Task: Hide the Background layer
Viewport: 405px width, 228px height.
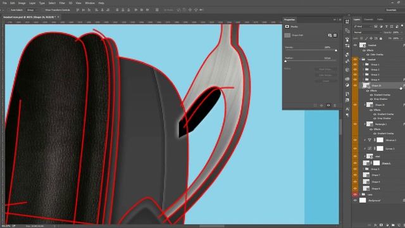Action: coord(355,200)
